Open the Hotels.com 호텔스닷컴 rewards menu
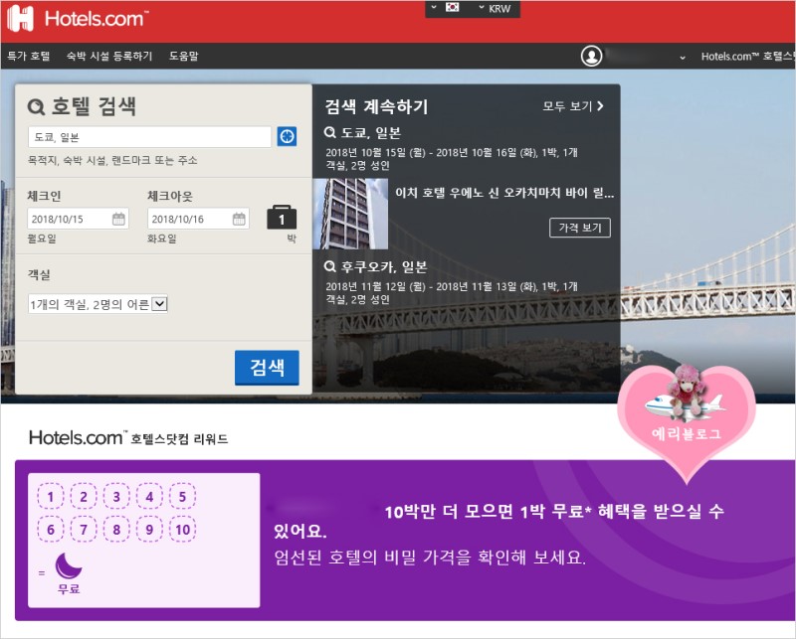796x639 pixels. pyautogui.click(x=748, y=57)
